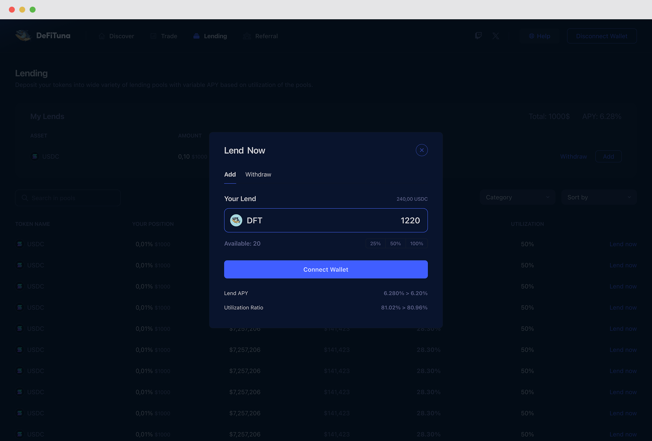This screenshot has width=652, height=441.
Task: Click the TOKEN NAME column header
Action: coord(33,224)
